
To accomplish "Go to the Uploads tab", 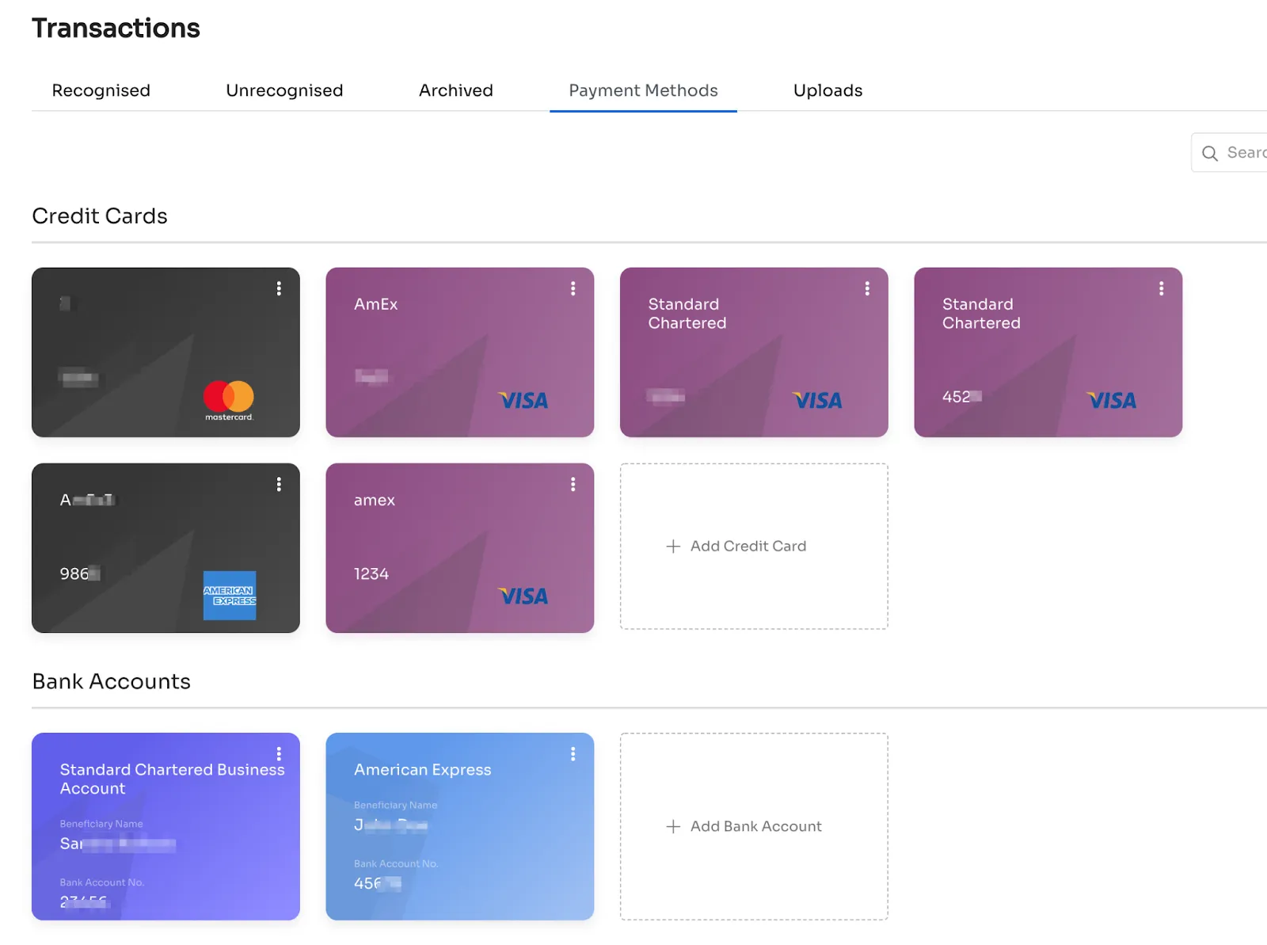I will pyautogui.click(x=828, y=90).
